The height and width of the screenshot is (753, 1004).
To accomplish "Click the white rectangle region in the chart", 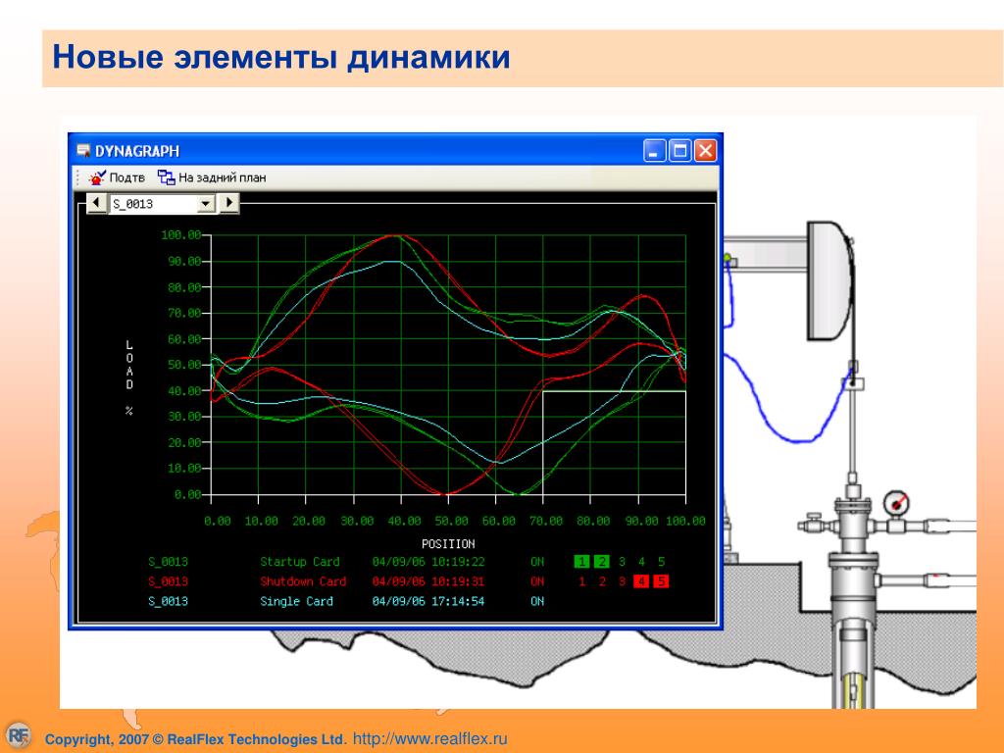I will pyautogui.click(x=614, y=442).
